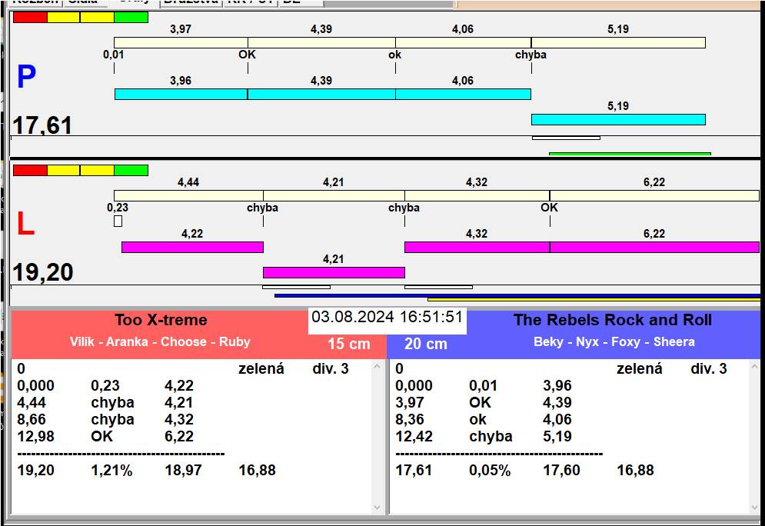Image resolution: width=765 pixels, height=526 pixels.
Task: Click the cream 6,22 segment in lane L
Action: click(655, 195)
